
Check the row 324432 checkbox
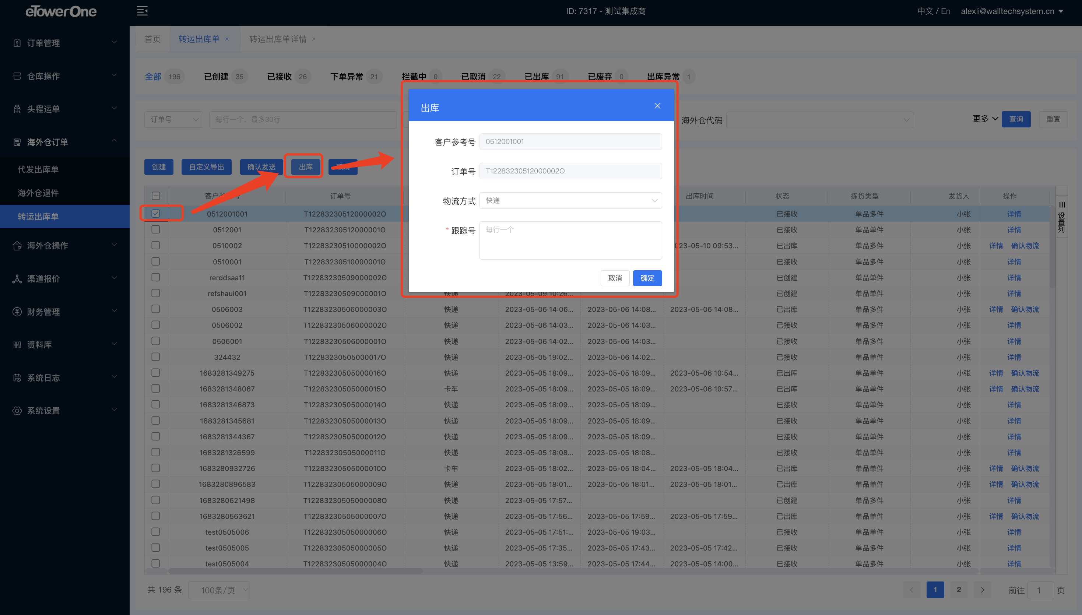coord(156,357)
